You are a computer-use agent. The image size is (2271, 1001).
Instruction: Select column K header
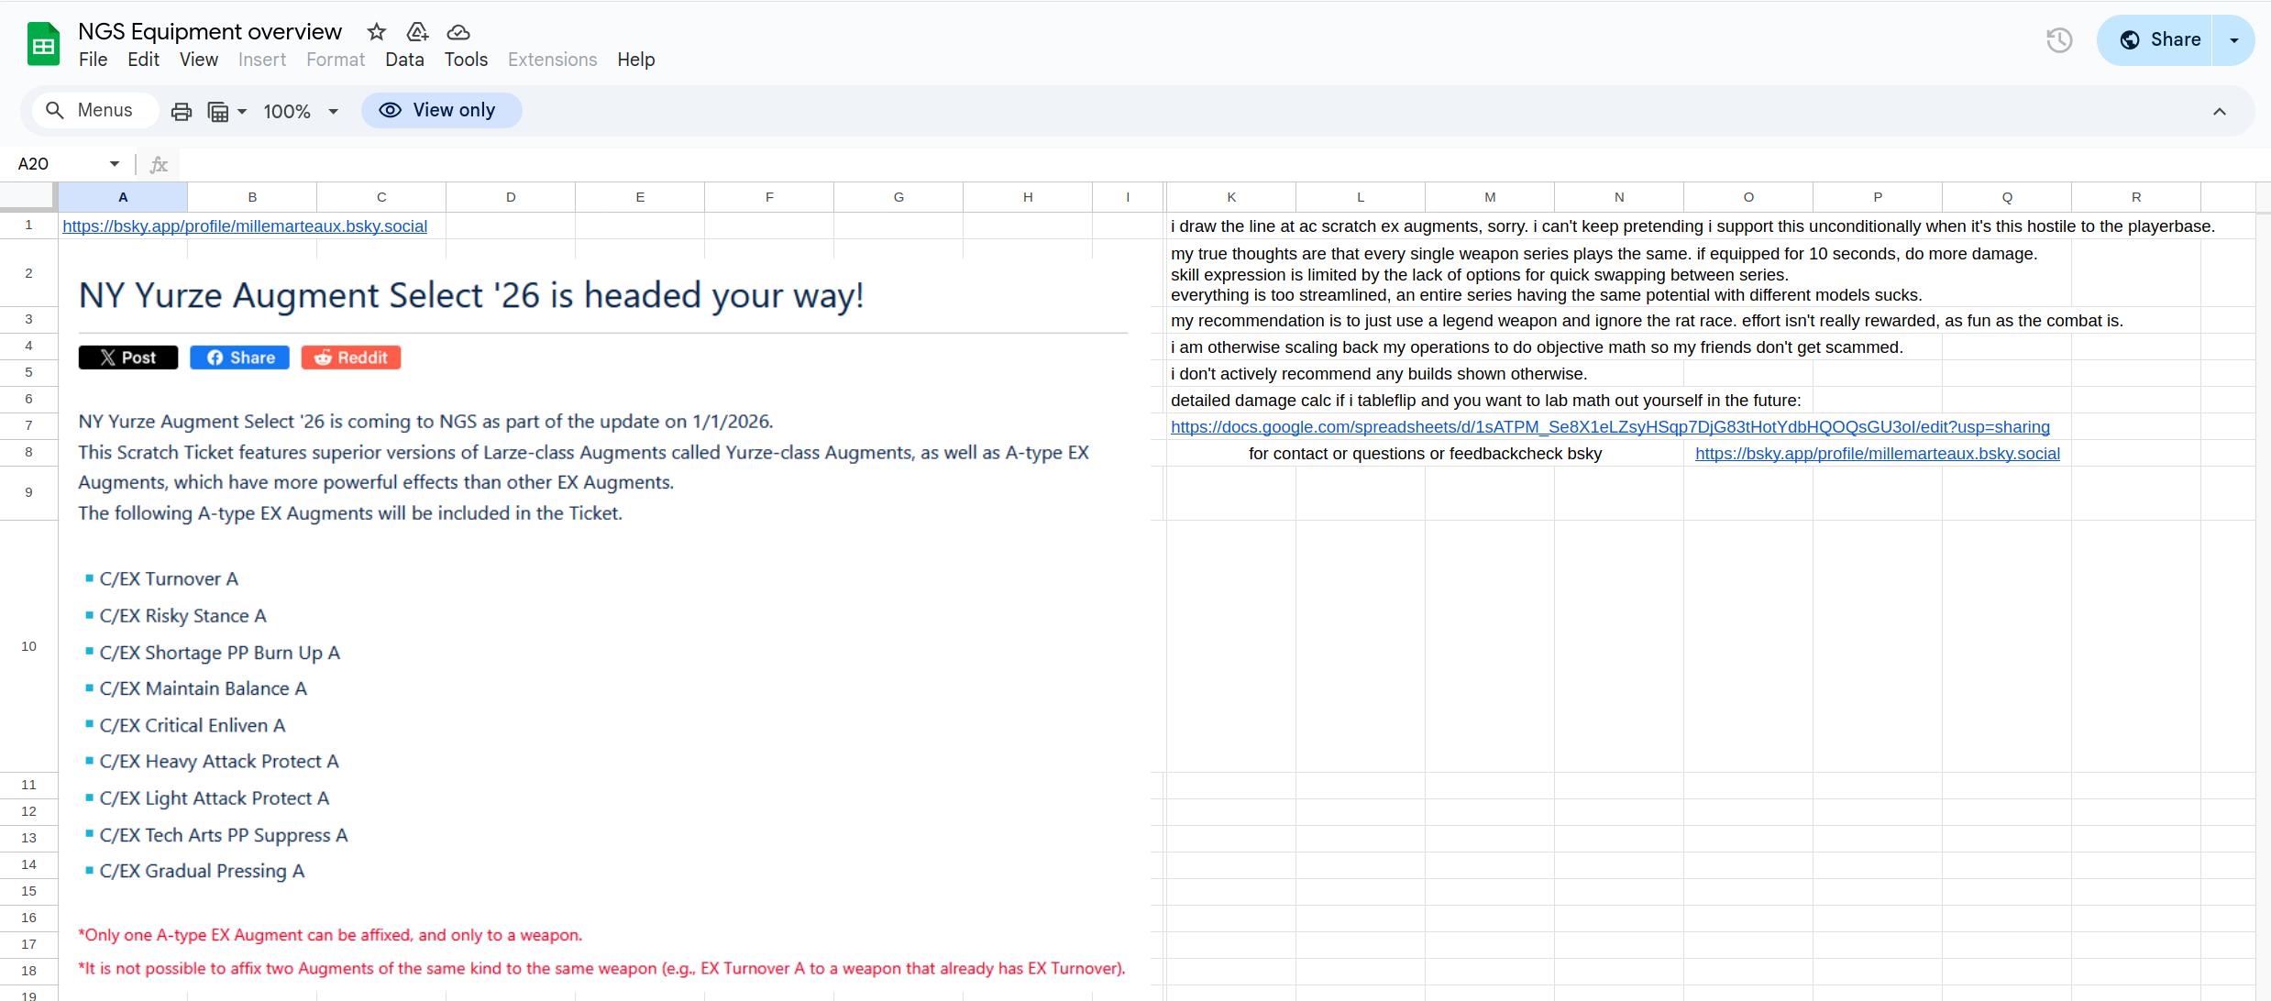[1230, 197]
